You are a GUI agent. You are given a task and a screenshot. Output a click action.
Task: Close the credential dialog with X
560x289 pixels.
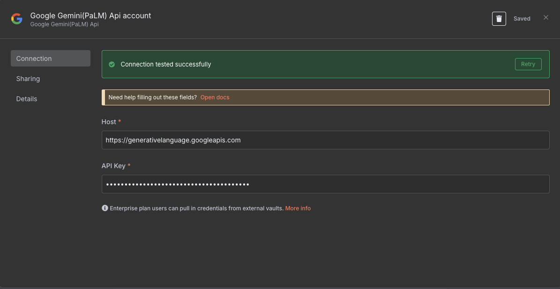546,17
